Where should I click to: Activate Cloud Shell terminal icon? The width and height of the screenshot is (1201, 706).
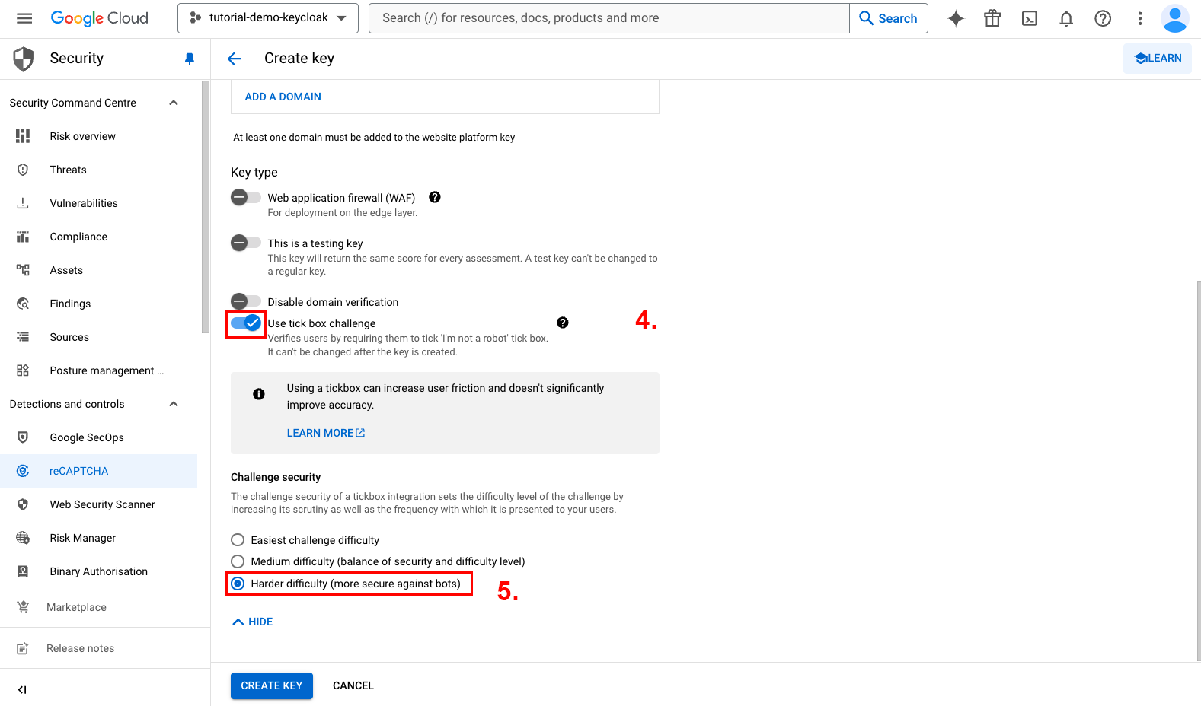[1030, 19]
